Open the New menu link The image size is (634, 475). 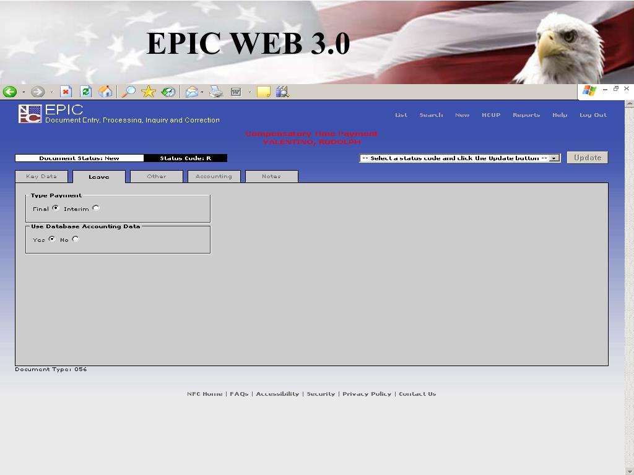(462, 115)
